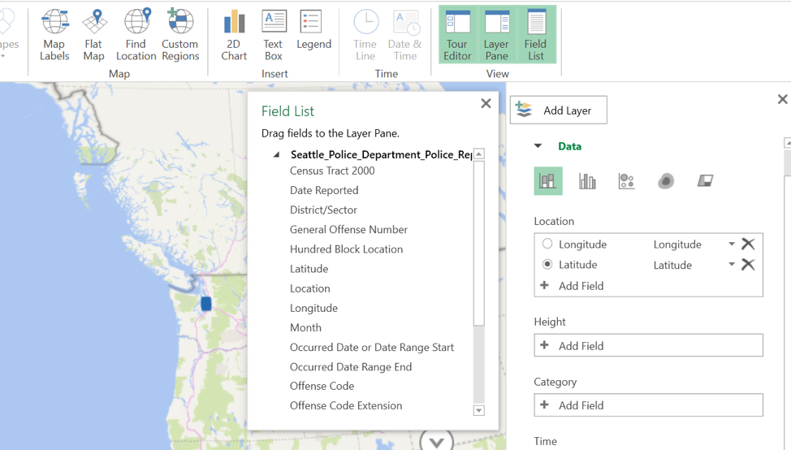Collapse the Data section

coord(538,146)
